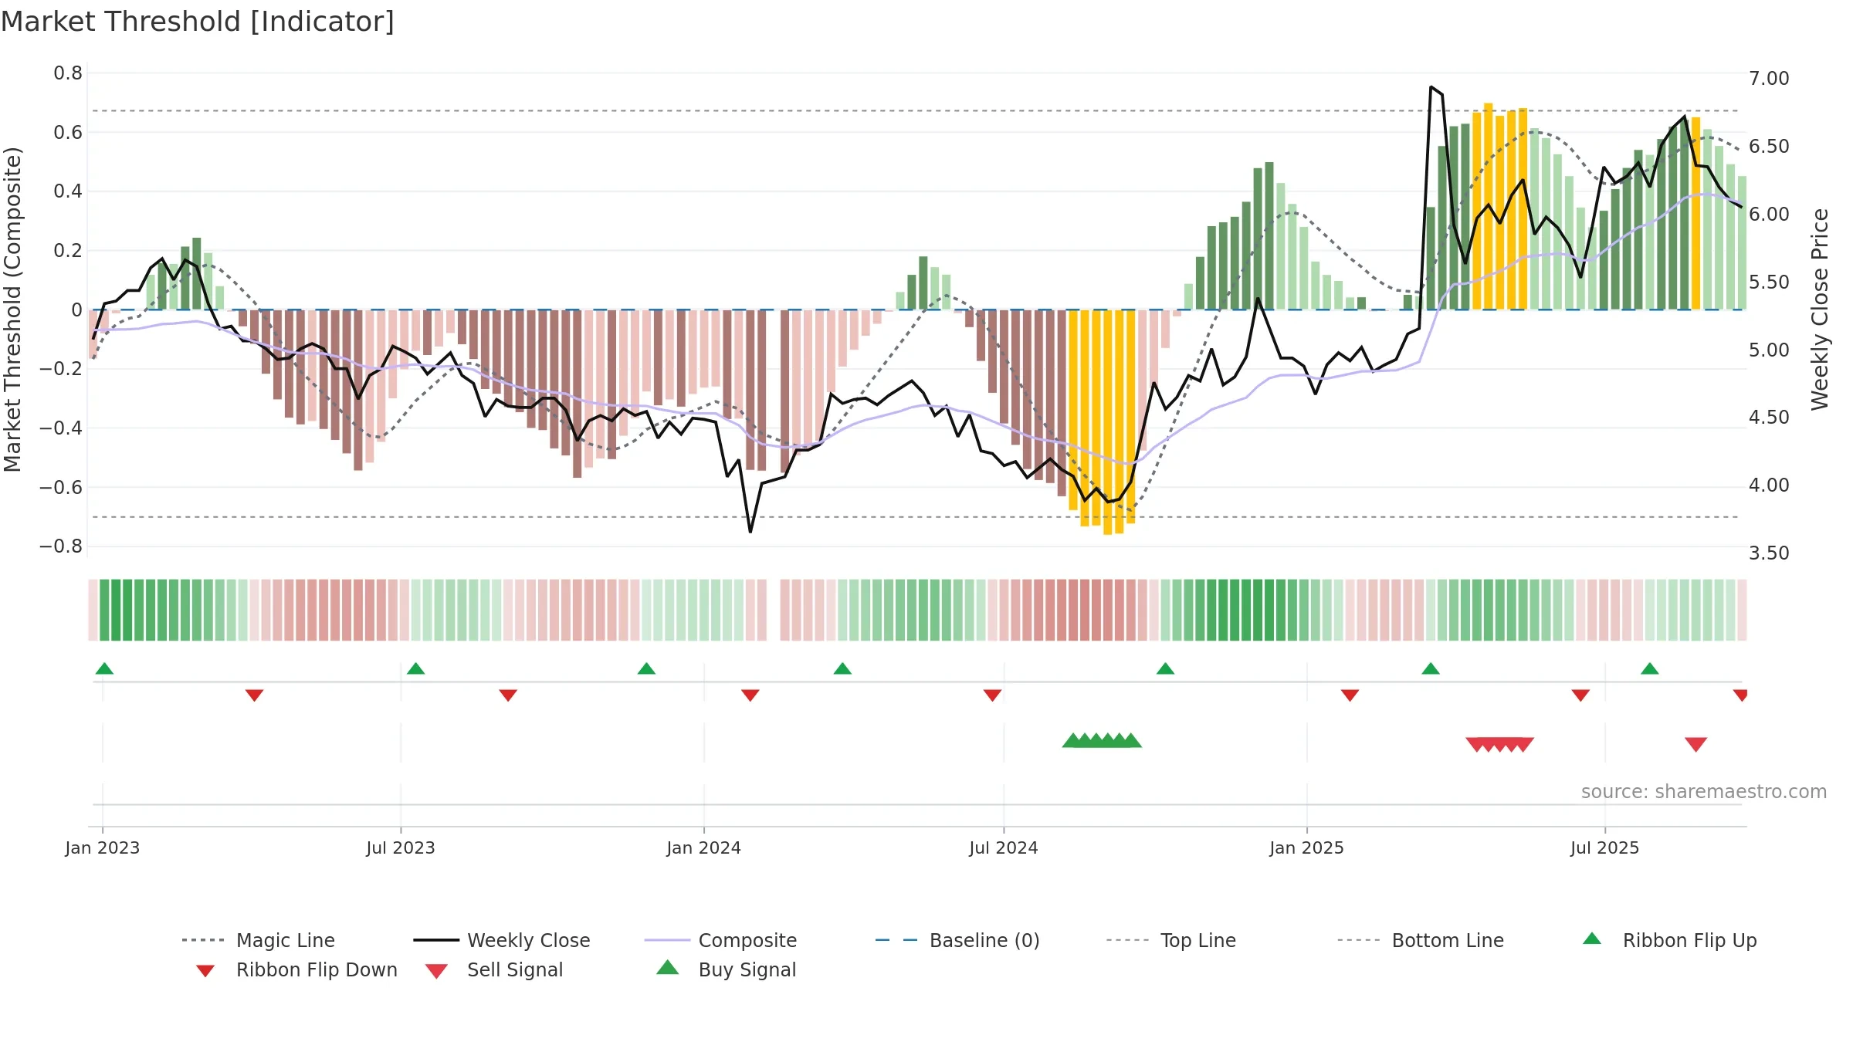Viewport: 1853px width, 1042px height.
Task: Toggle the Buy Signal legend entry
Action: point(726,969)
